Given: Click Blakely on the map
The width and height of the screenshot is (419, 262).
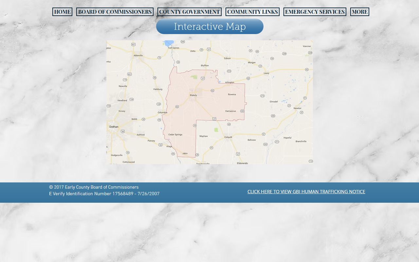Looking at the screenshot, I should 193,95.
